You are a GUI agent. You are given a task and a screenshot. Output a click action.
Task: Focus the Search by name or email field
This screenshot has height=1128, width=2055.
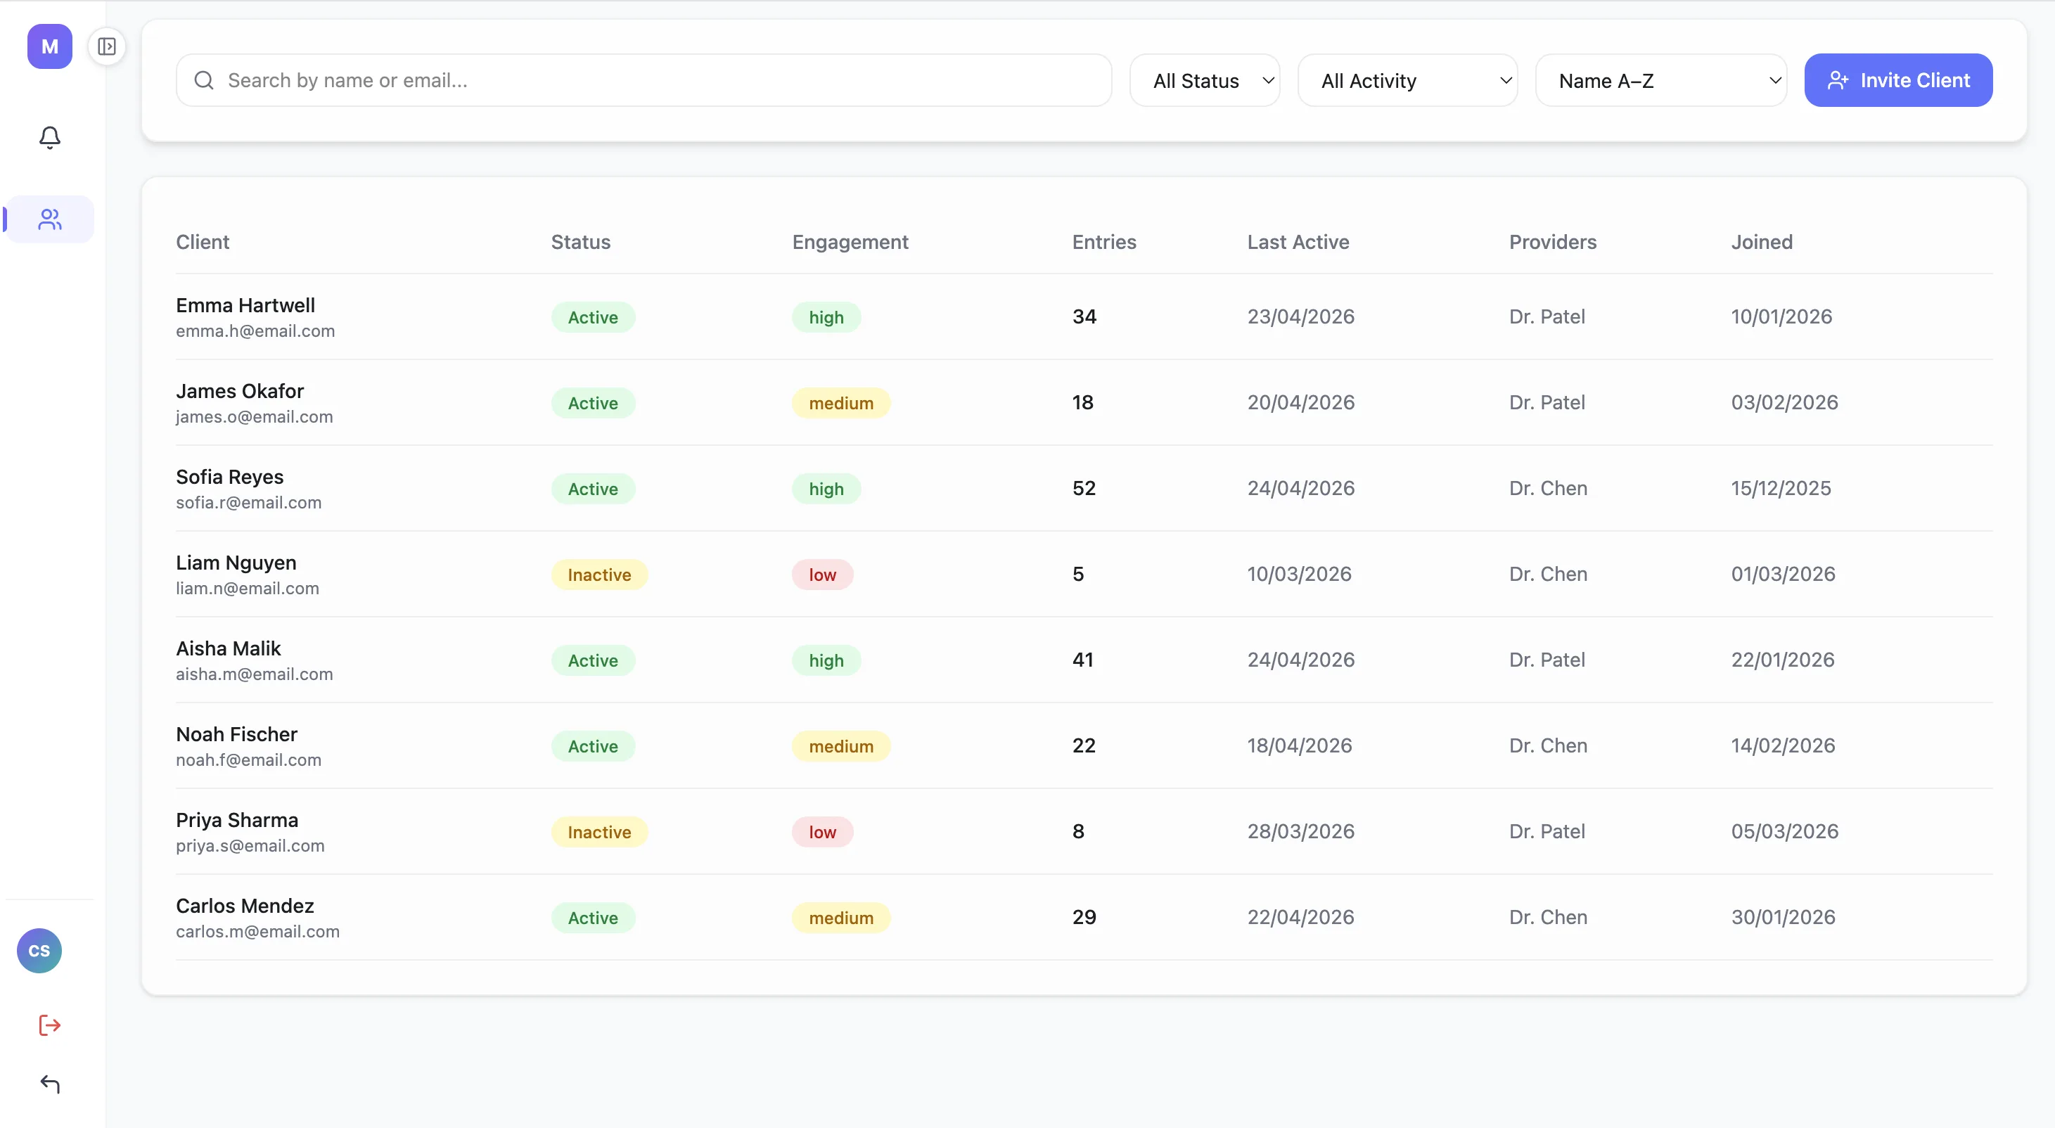tap(644, 81)
